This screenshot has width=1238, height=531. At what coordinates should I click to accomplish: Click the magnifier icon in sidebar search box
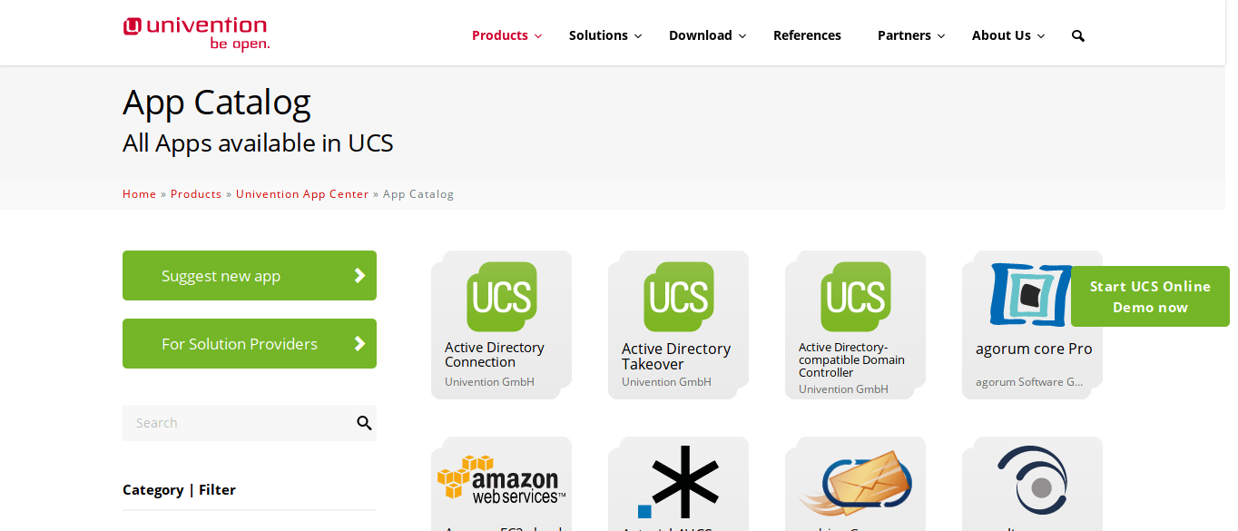point(364,423)
